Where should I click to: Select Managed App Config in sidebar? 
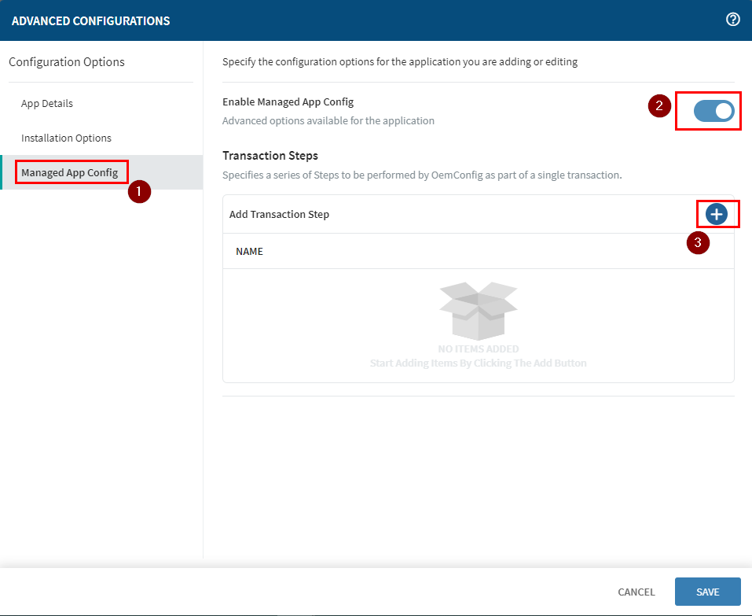tap(70, 173)
